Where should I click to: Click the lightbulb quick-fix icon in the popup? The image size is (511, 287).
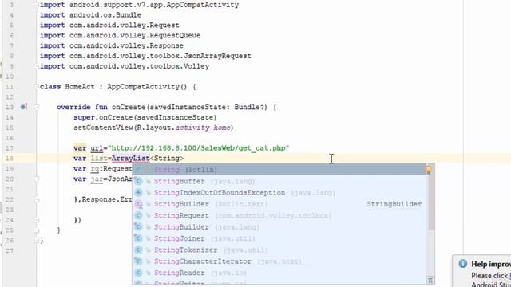pyautogui.click(x=429, y=169)
